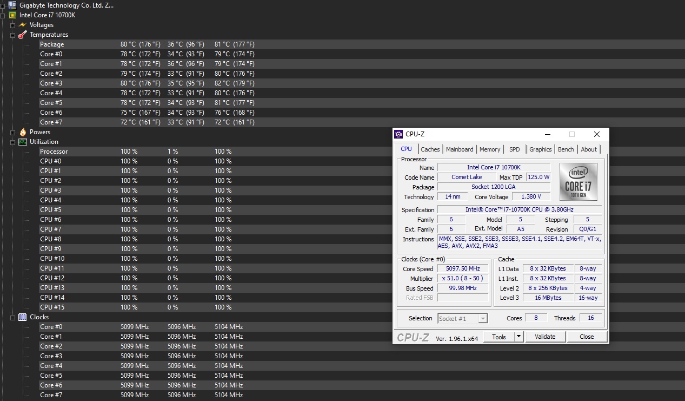Click the Bus Speed value 99.98 MHz
This screenshot has width=685, height=401.
(463, 288)
